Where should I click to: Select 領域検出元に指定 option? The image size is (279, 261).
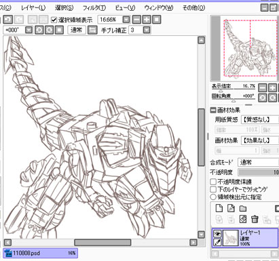tap(213, 197)
